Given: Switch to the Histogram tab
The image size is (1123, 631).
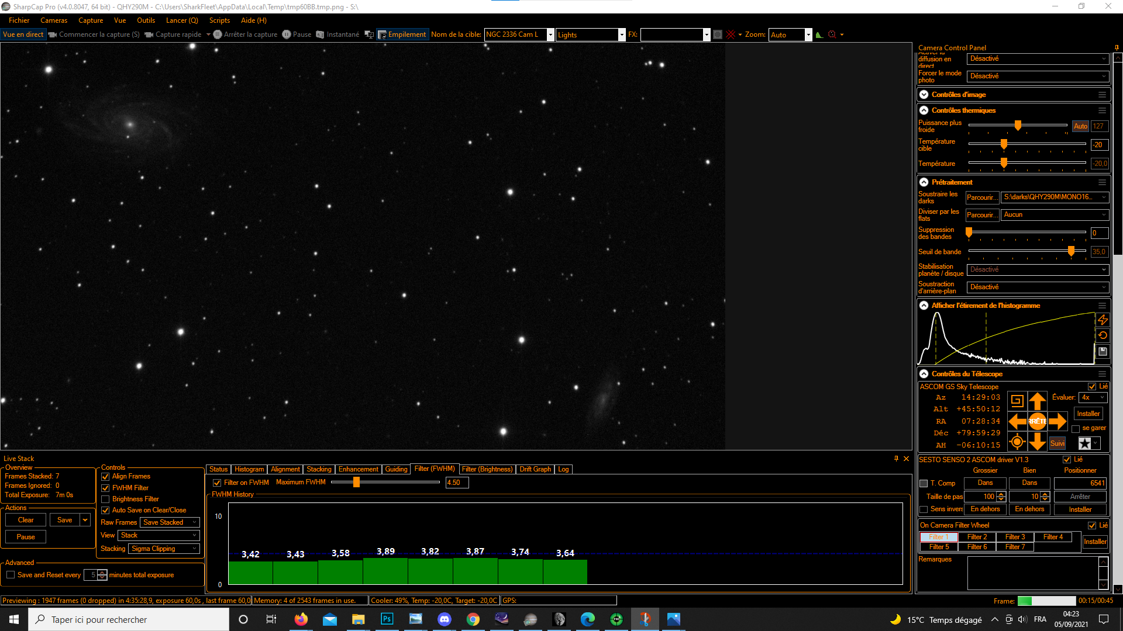Looking at the screenshot, I should (249, 469).
